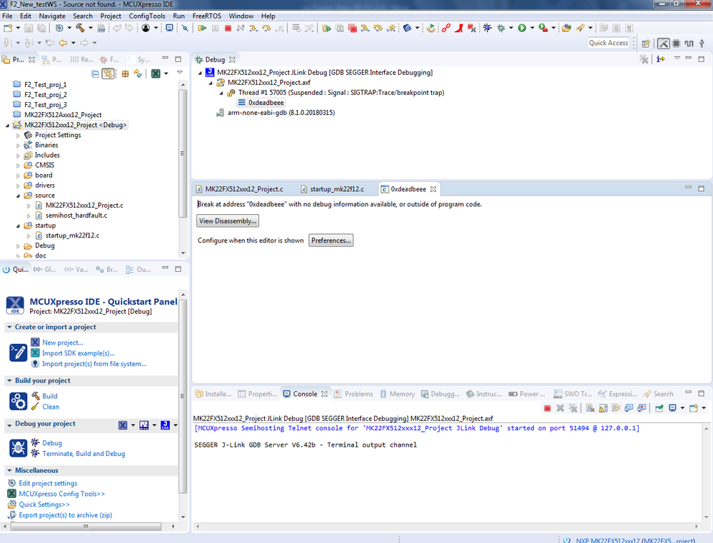This screenshot has width=713, height=543.
Task: Click the New project link
Action: click(63, 342)
